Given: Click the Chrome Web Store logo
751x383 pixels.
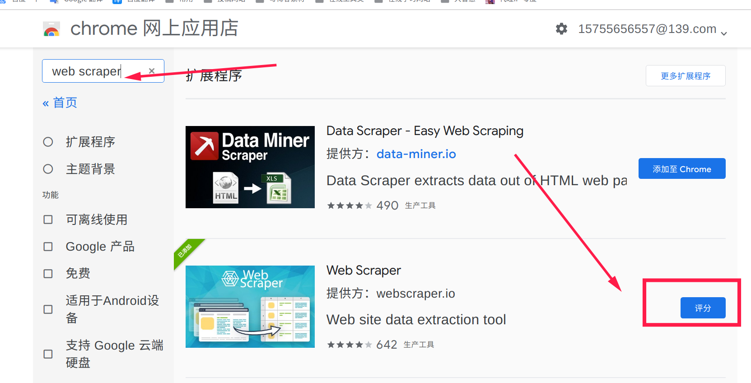Looking at the screenshot, I should (x=51, y=29).
